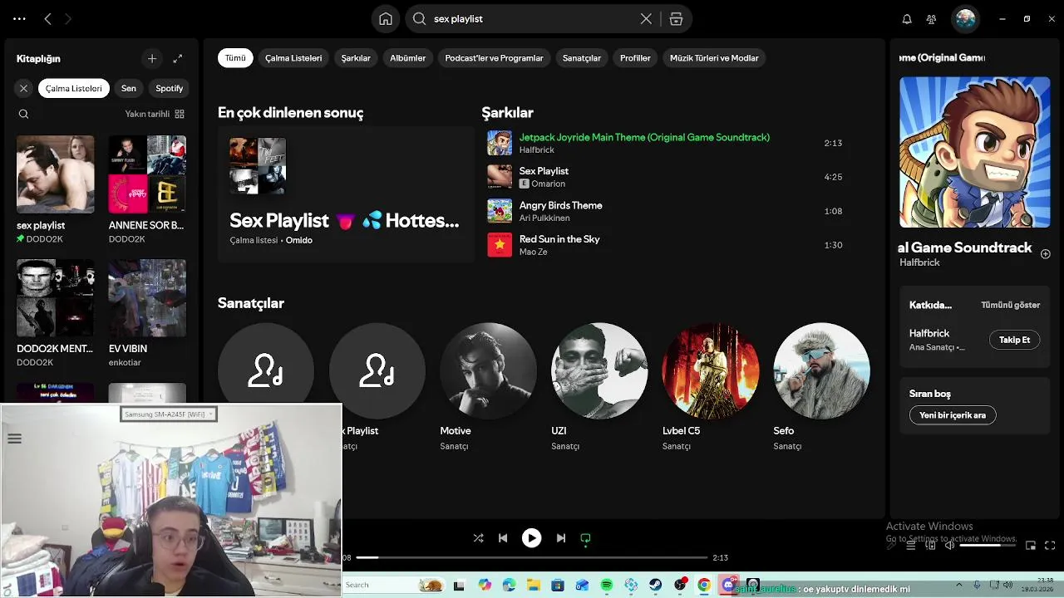Toggle shuffle playback
The height and width of the screenshot is (598, 1064).
pyautogui.click(x=478, y=538)
